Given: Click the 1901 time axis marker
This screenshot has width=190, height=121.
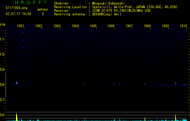Looking at the screenshot, I should coord(21,26).
